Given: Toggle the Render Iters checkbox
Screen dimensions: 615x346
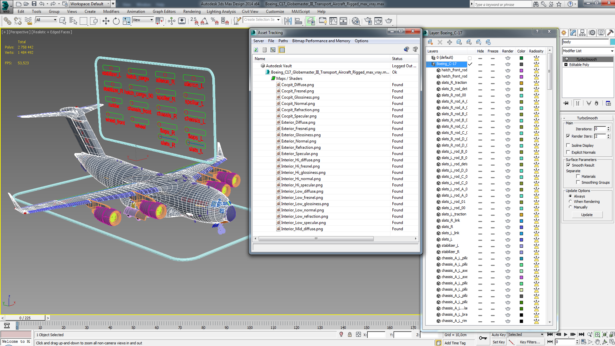Looking at the screenshot, I should tap(568, 136).
